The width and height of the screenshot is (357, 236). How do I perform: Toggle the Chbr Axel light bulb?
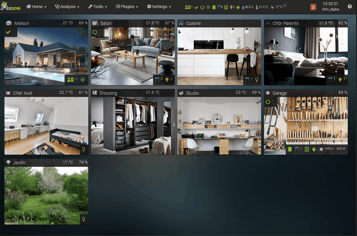(84, 149)
